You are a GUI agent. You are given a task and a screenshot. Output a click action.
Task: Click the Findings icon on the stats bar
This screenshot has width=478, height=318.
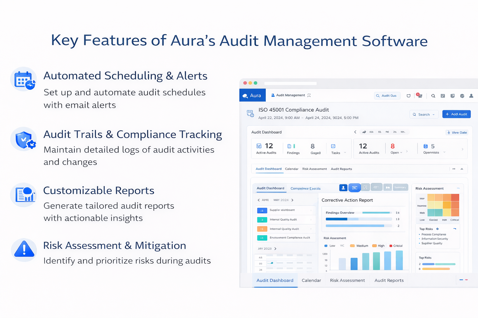coord(289,146)
